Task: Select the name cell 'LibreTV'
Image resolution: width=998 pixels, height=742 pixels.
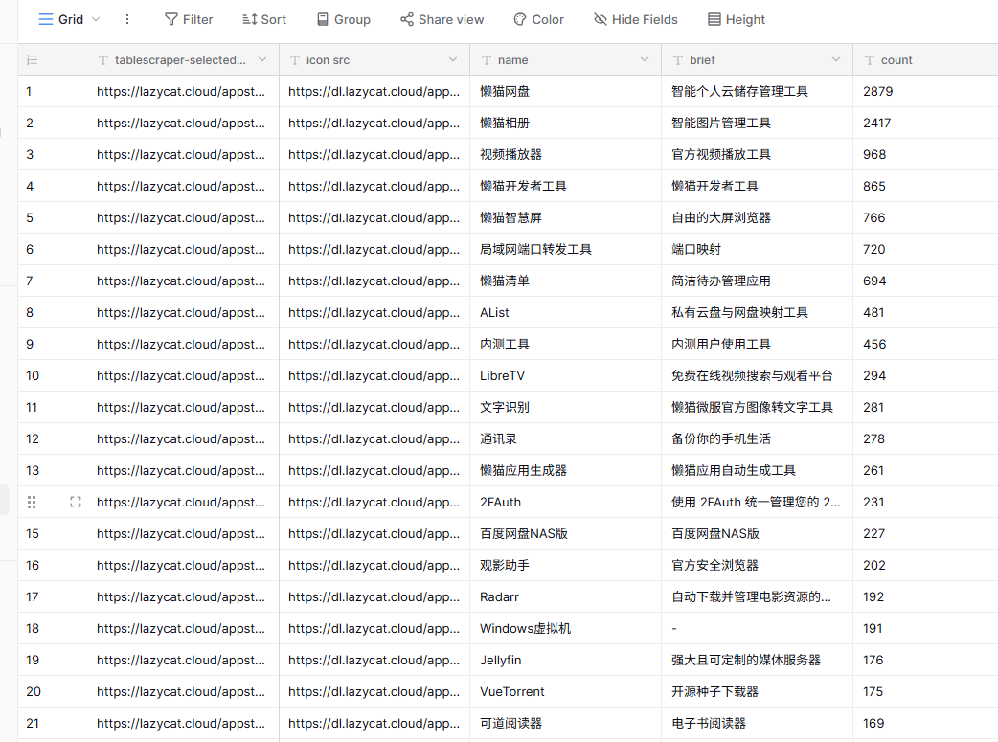Action: 566,375
